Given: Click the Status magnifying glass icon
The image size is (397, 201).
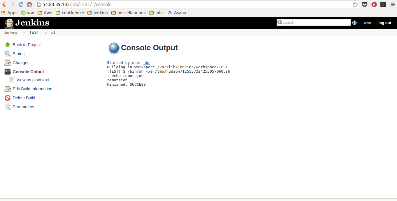Looking at the screenshot, I should coord(8,54).
